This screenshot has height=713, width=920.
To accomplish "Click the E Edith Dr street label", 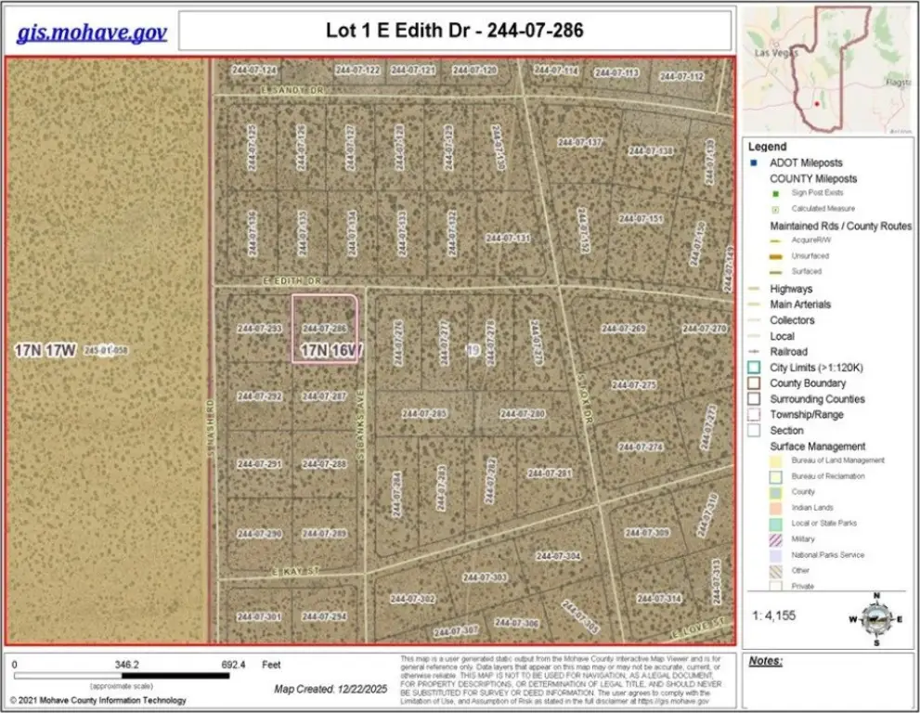I will (x=291, y=279).
